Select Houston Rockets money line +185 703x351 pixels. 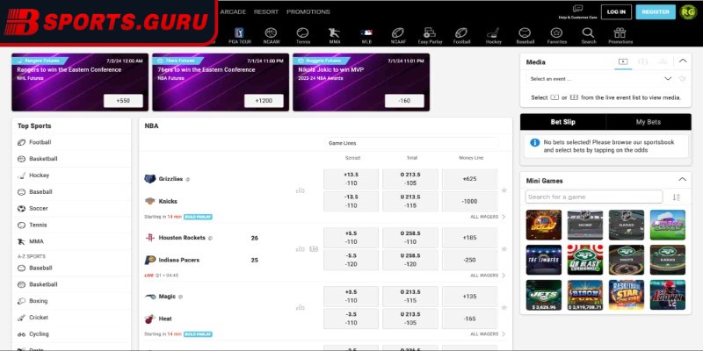[x=469, y=238]
